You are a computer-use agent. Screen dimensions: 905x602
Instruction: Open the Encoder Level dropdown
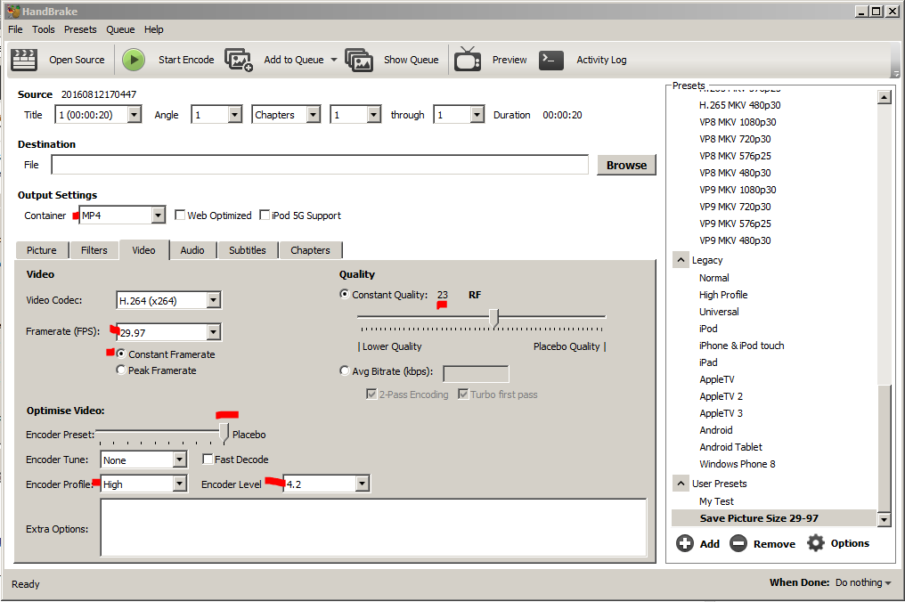362,484
